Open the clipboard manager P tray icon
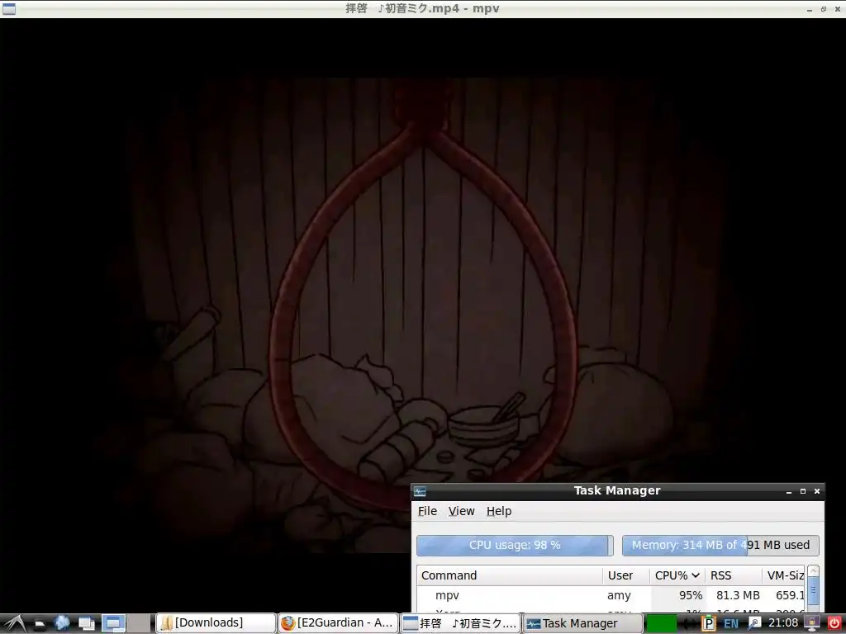 pyautogui.click(x=708, y=624)
